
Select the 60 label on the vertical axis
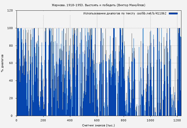(x=11, y=63)
